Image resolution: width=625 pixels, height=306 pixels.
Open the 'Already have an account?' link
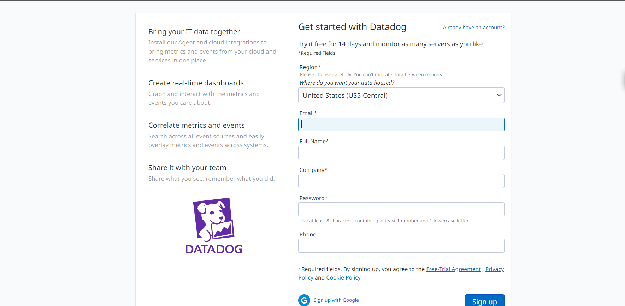tap(473, 28)
